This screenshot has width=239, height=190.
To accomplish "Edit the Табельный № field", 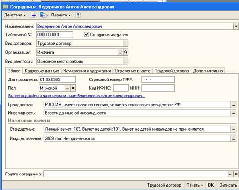I will [55, 35].
